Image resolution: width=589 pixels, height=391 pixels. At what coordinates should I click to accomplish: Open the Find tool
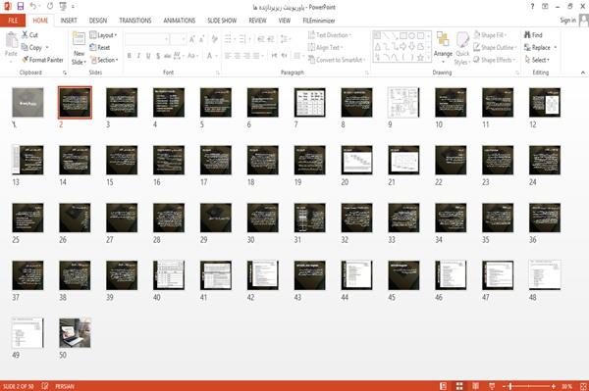(x=533, y=35)
